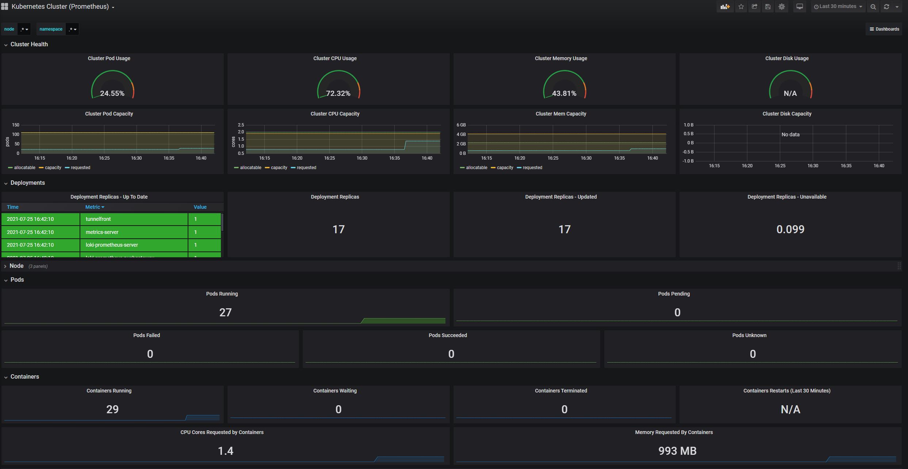Save the dashboard using disk icon
The height and width of the screenshot is (469, 908).
pos(767,6)
